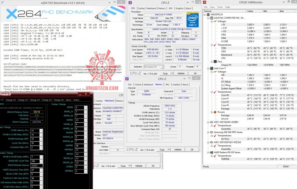Image resolution: width=297 pixels, height=189 pixels.
Task: Open the DRAM REF Cycle Time dropdown
Action: pyautogui.click(x=41, y=161)
